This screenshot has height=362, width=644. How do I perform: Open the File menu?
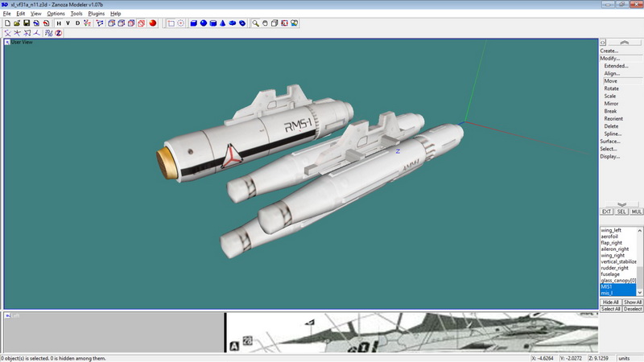pyautogui.click(x=7, y=14)
